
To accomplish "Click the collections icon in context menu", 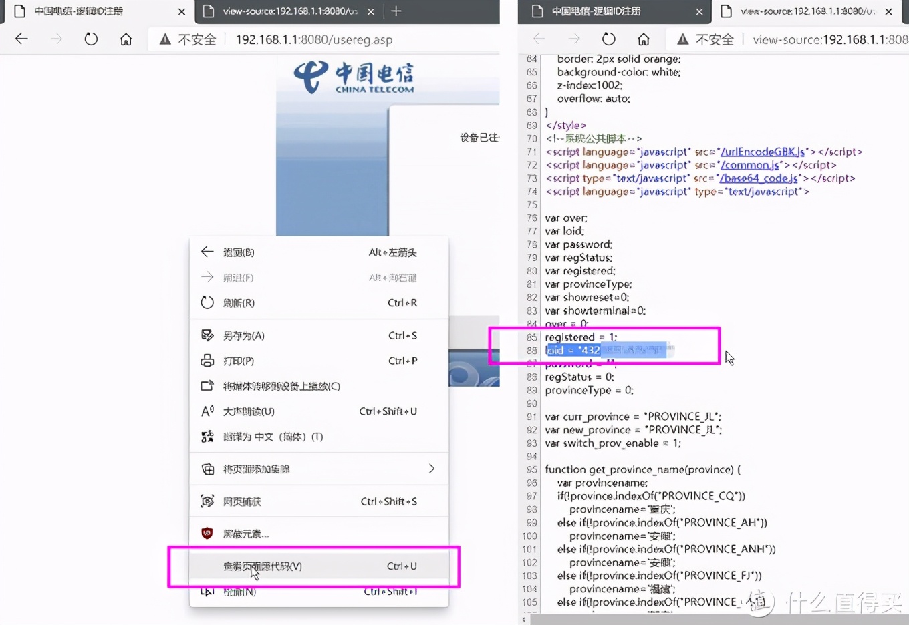I will point(207,469).
